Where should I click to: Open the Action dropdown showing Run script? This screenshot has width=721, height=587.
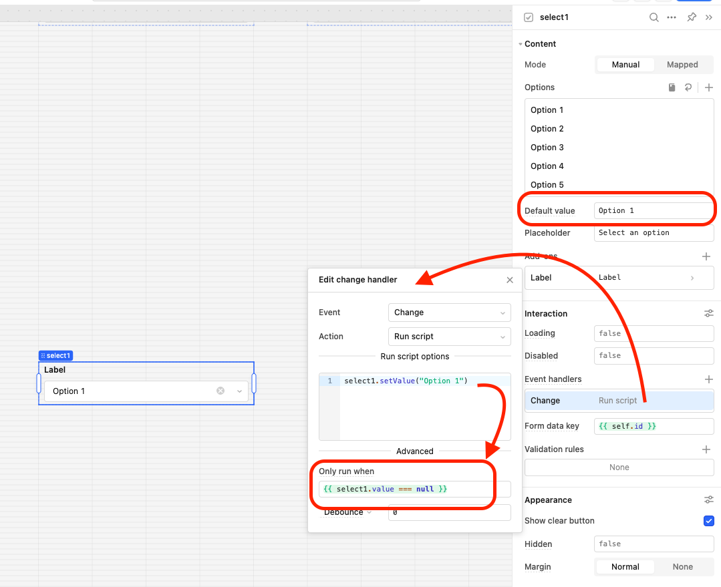click(449, 336)
